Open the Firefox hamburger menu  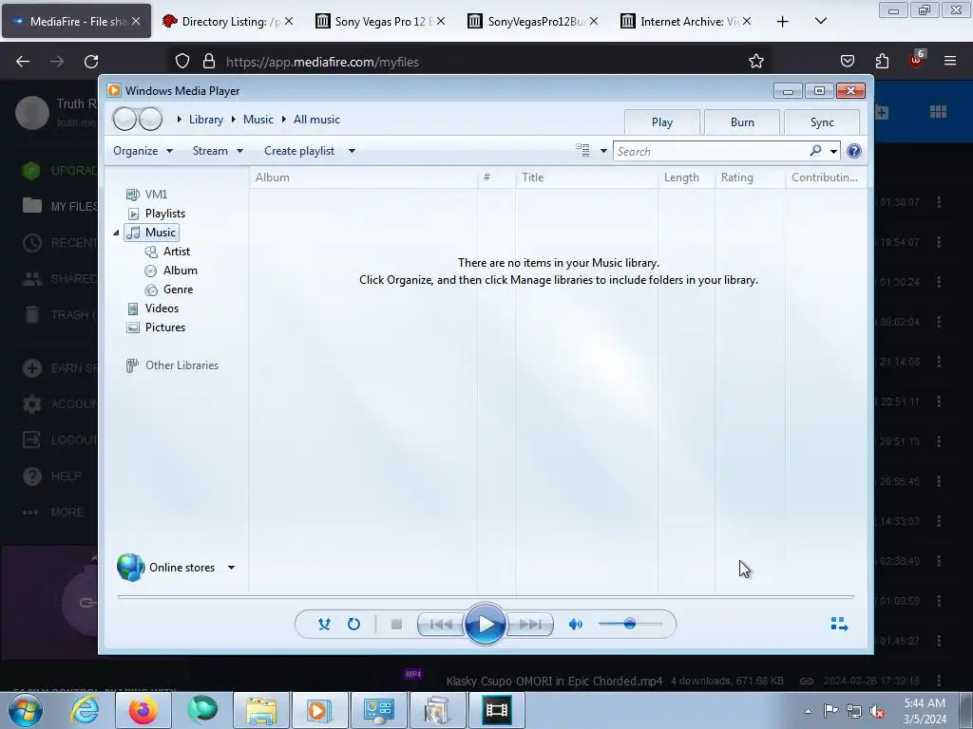pyautogui.click(x=950, y=61)
